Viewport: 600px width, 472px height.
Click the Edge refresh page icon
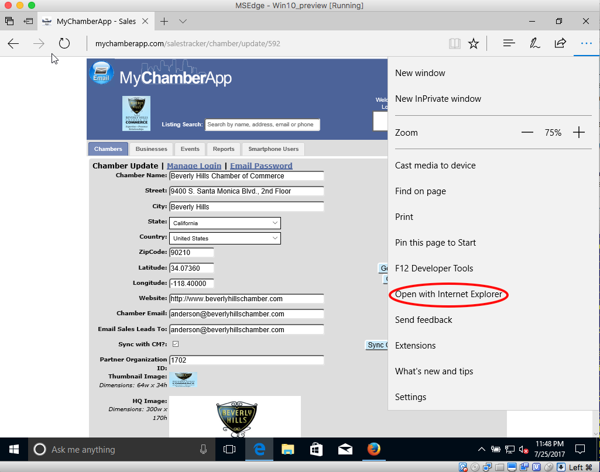coord(64,43)
